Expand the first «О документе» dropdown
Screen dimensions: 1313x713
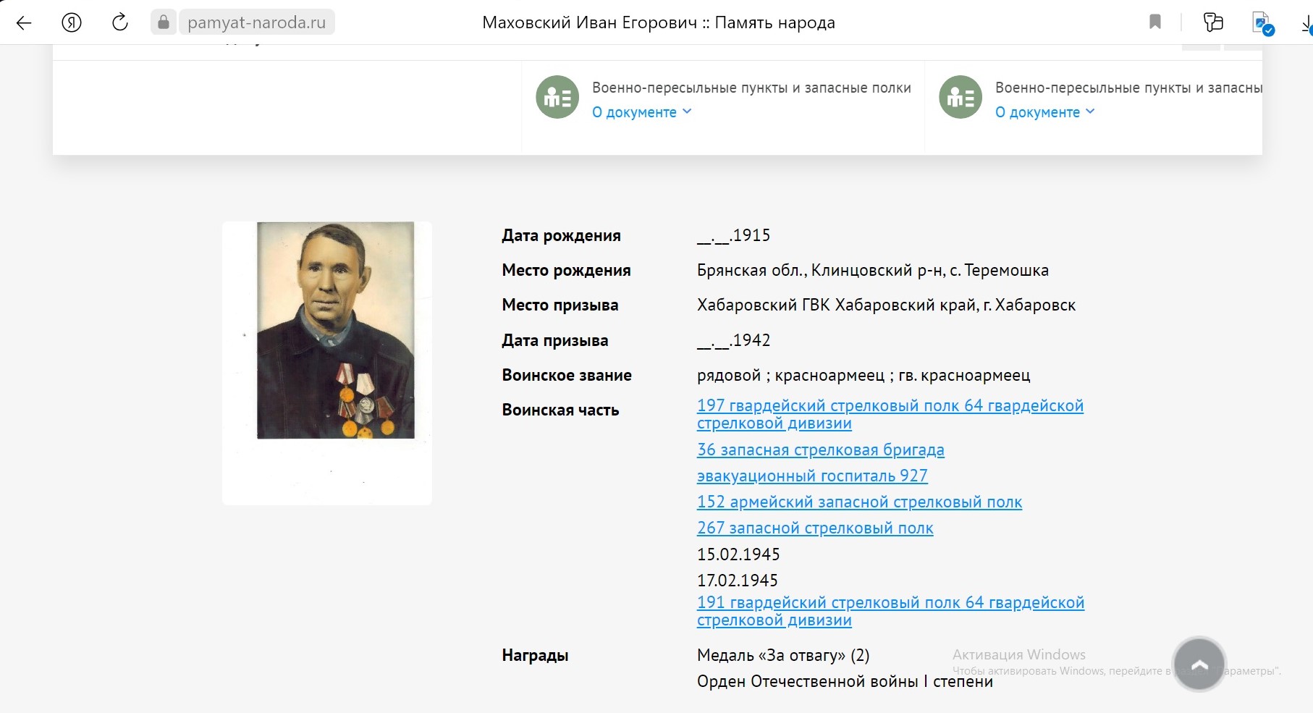click(x=642, y=112)
